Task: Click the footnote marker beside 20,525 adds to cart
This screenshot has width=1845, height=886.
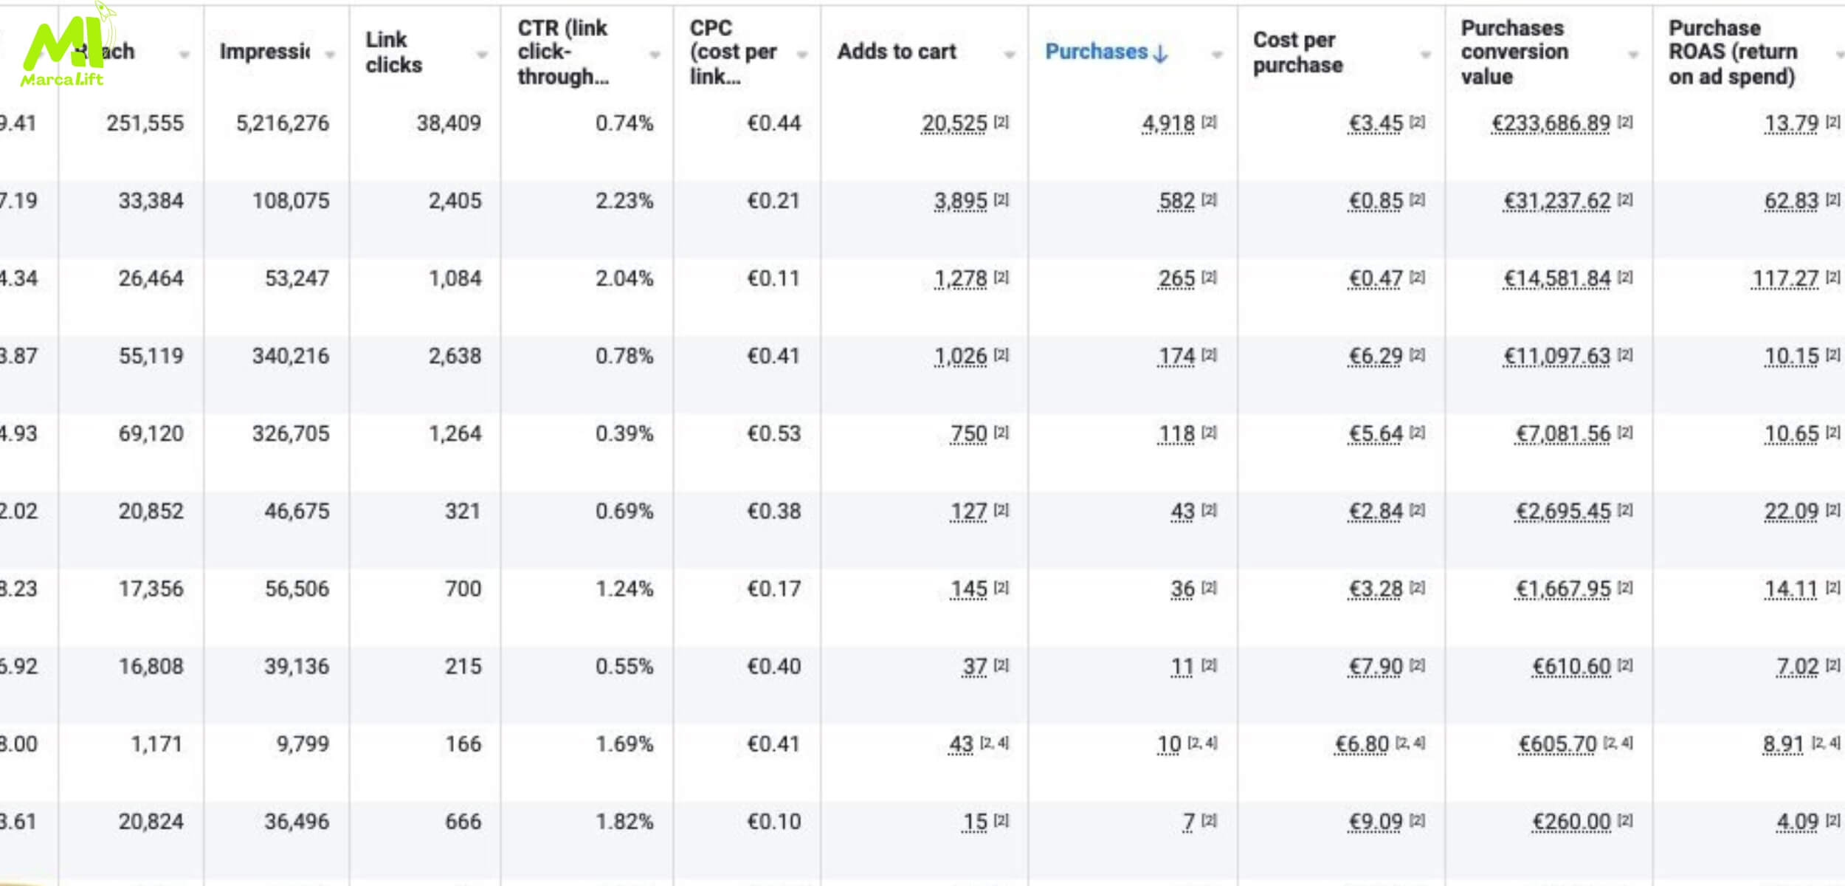Action: coord(1001,122)
